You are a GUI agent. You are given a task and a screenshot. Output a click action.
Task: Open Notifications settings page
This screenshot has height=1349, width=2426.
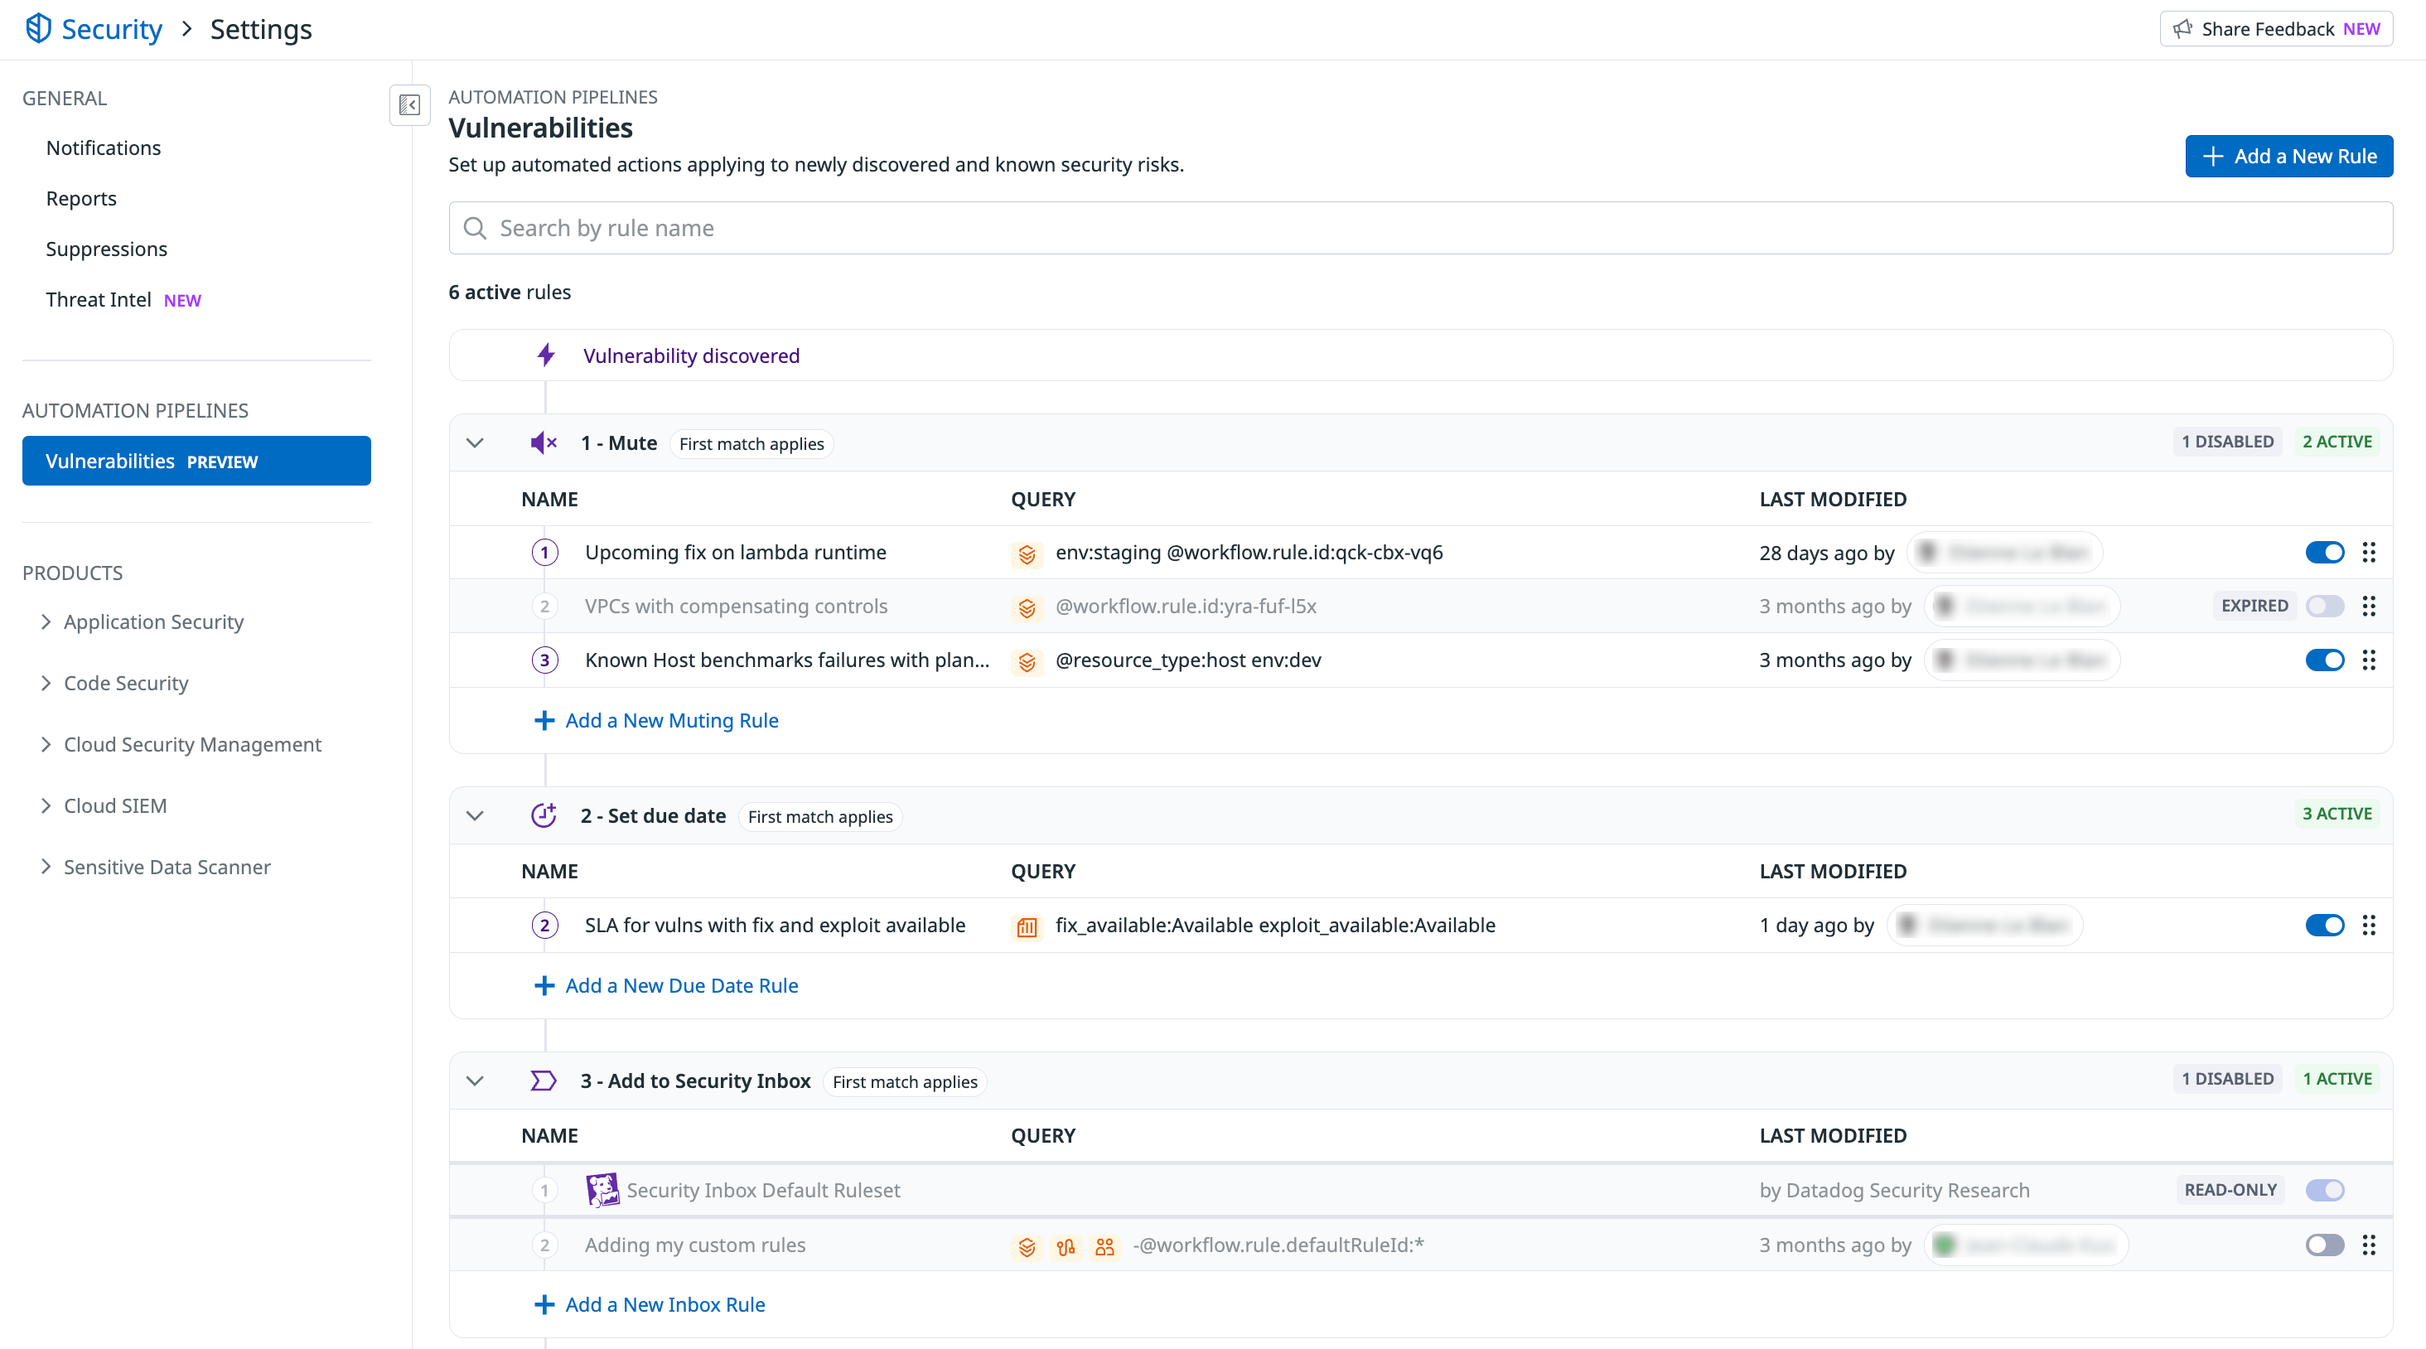tap(104, 147)
